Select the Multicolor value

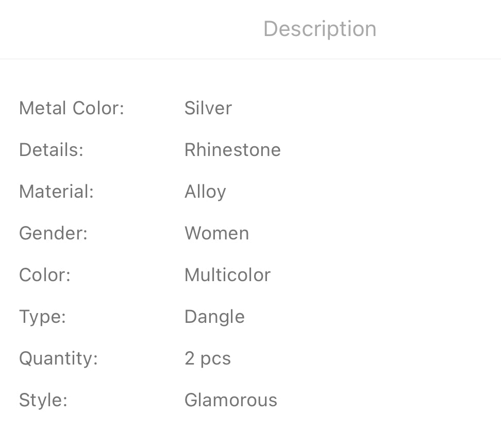pos(227,275)
